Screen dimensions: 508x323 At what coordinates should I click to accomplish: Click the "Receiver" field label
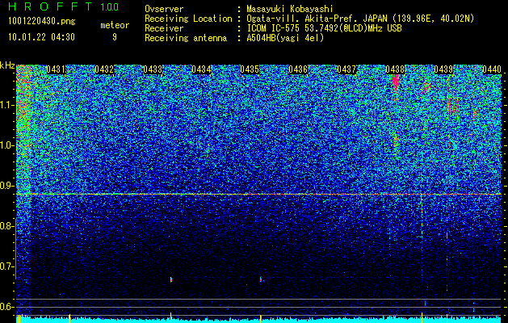tap(164, 28)
